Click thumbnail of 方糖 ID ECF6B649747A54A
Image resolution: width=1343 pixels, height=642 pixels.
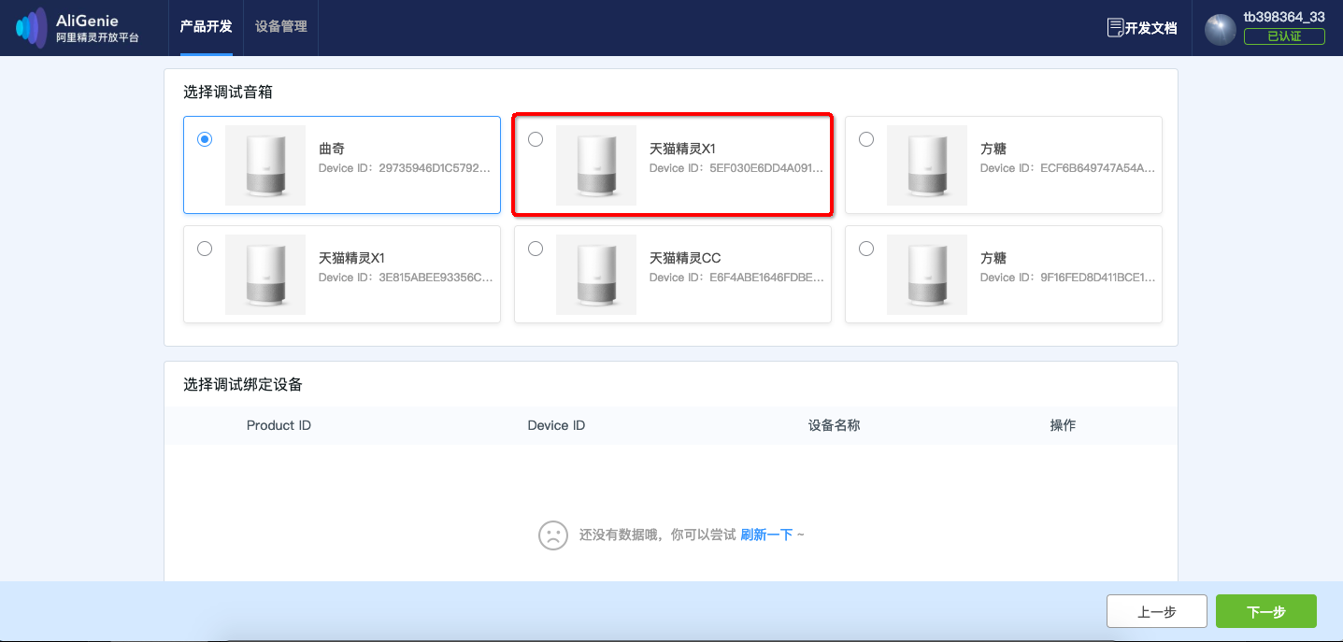[x=927, y=165]
